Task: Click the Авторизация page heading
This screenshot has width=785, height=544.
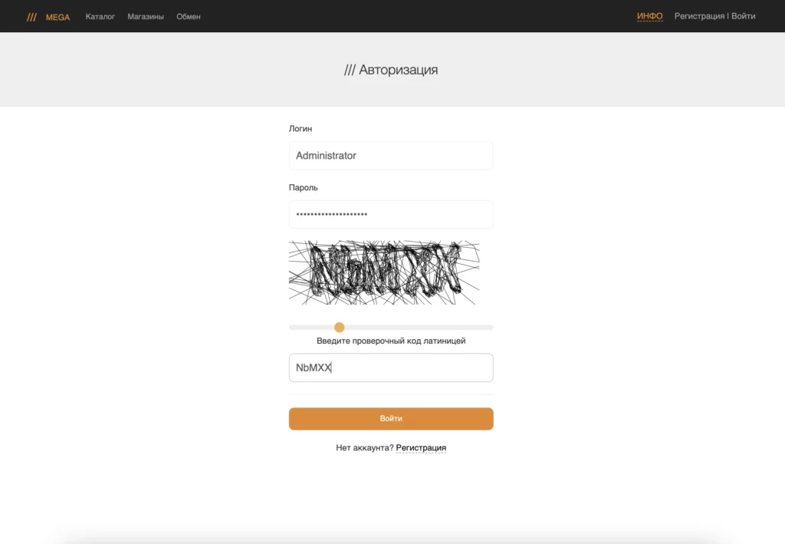Action: (x=391, y=70)
